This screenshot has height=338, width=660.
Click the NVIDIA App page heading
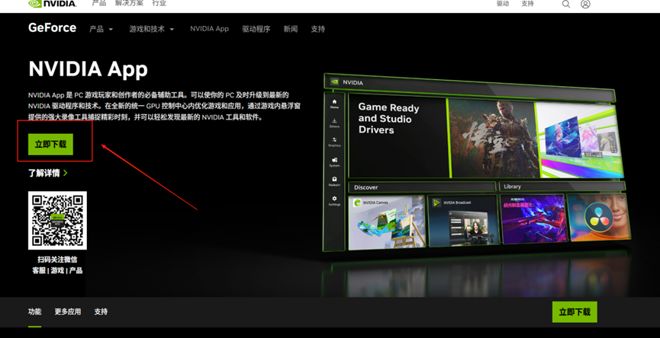pyautogui.click(x=88, y=69)
